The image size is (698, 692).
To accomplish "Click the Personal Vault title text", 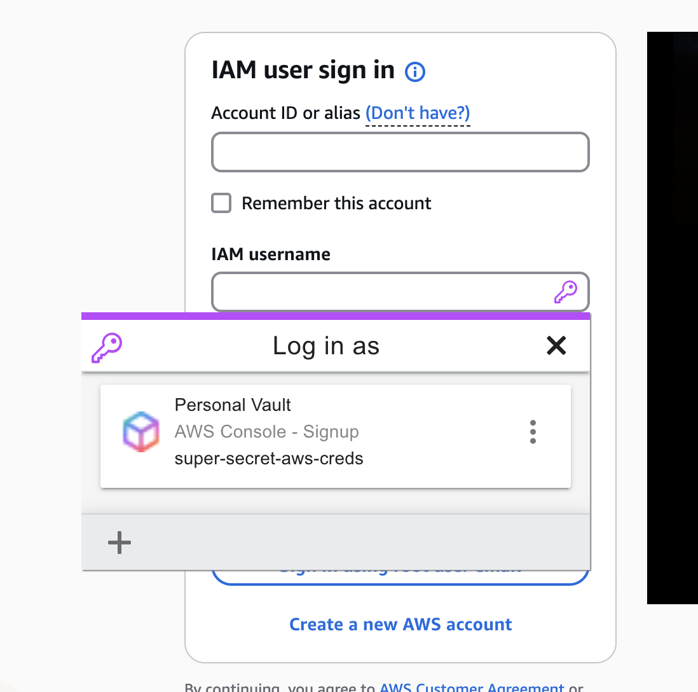I will pyautogui.click(x=233, y=405).
